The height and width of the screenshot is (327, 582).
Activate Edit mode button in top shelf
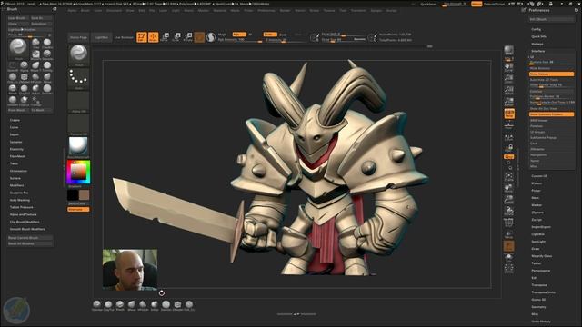pyautogui.click(x=142, y=36)
